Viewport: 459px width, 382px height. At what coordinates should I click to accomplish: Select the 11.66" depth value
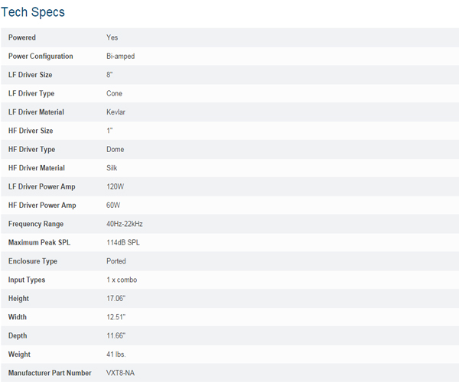(x=116, y=335)
